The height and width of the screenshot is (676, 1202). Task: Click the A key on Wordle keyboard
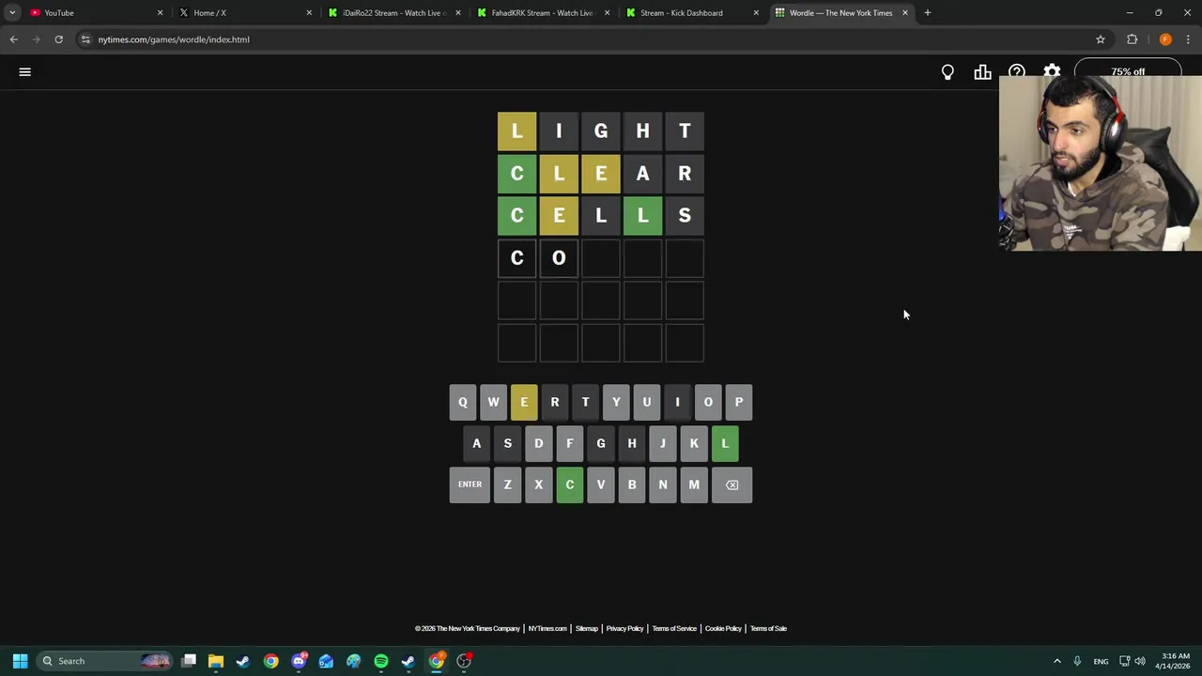click(x=477, y=443)
